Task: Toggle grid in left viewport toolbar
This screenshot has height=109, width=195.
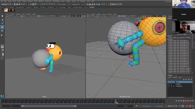Action: coord(22,16)
